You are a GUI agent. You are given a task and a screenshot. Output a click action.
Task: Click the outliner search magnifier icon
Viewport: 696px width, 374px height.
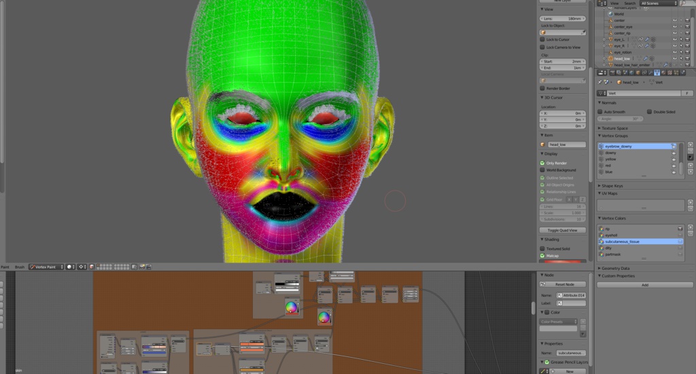(684, 3)
